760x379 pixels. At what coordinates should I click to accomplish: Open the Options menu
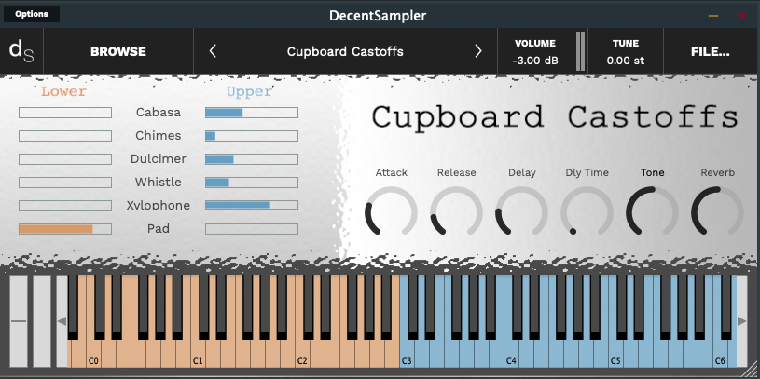(32, 14)
